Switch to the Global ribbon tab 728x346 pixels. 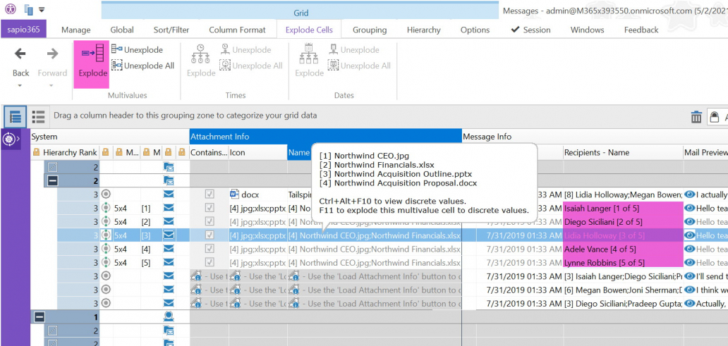[x=122, y=30]
